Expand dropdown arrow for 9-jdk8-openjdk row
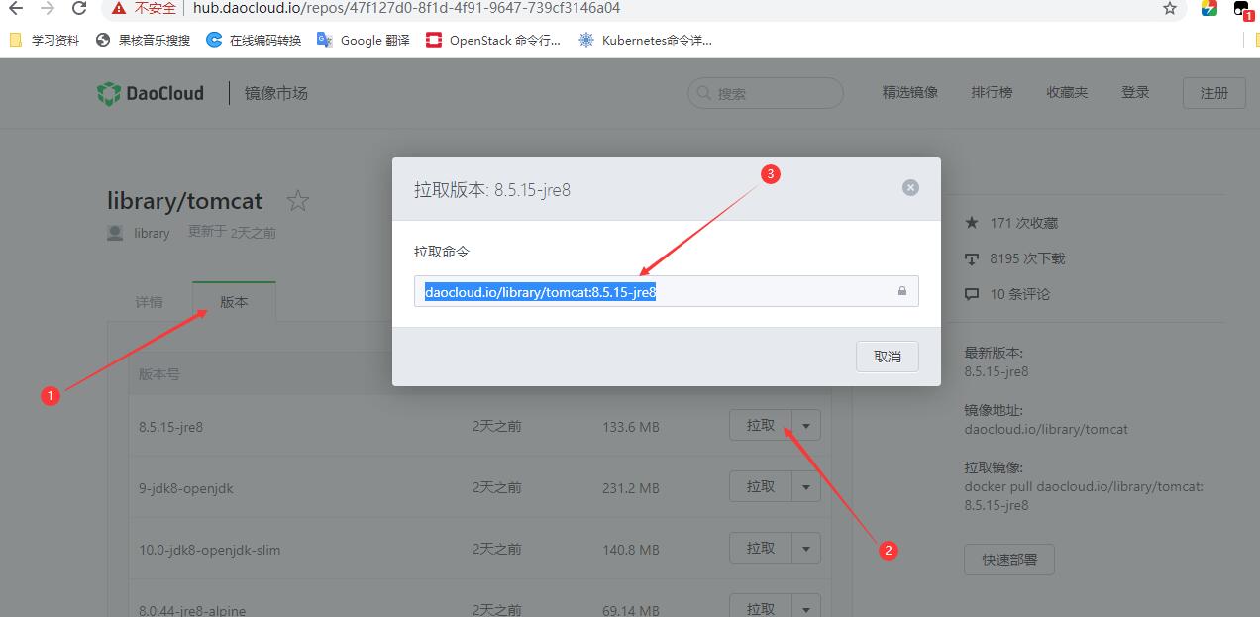This screenshot has width=1260, height=617. point(806,487)
